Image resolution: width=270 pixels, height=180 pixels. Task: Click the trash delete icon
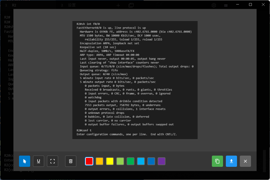coord(71,161)
